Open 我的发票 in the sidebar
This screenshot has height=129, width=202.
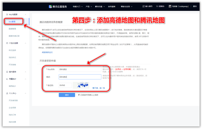tap(12, 122)
